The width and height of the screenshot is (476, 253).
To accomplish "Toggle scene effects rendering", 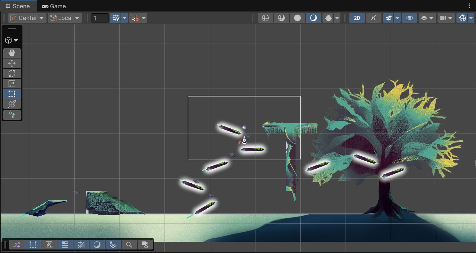I will 388,18.
